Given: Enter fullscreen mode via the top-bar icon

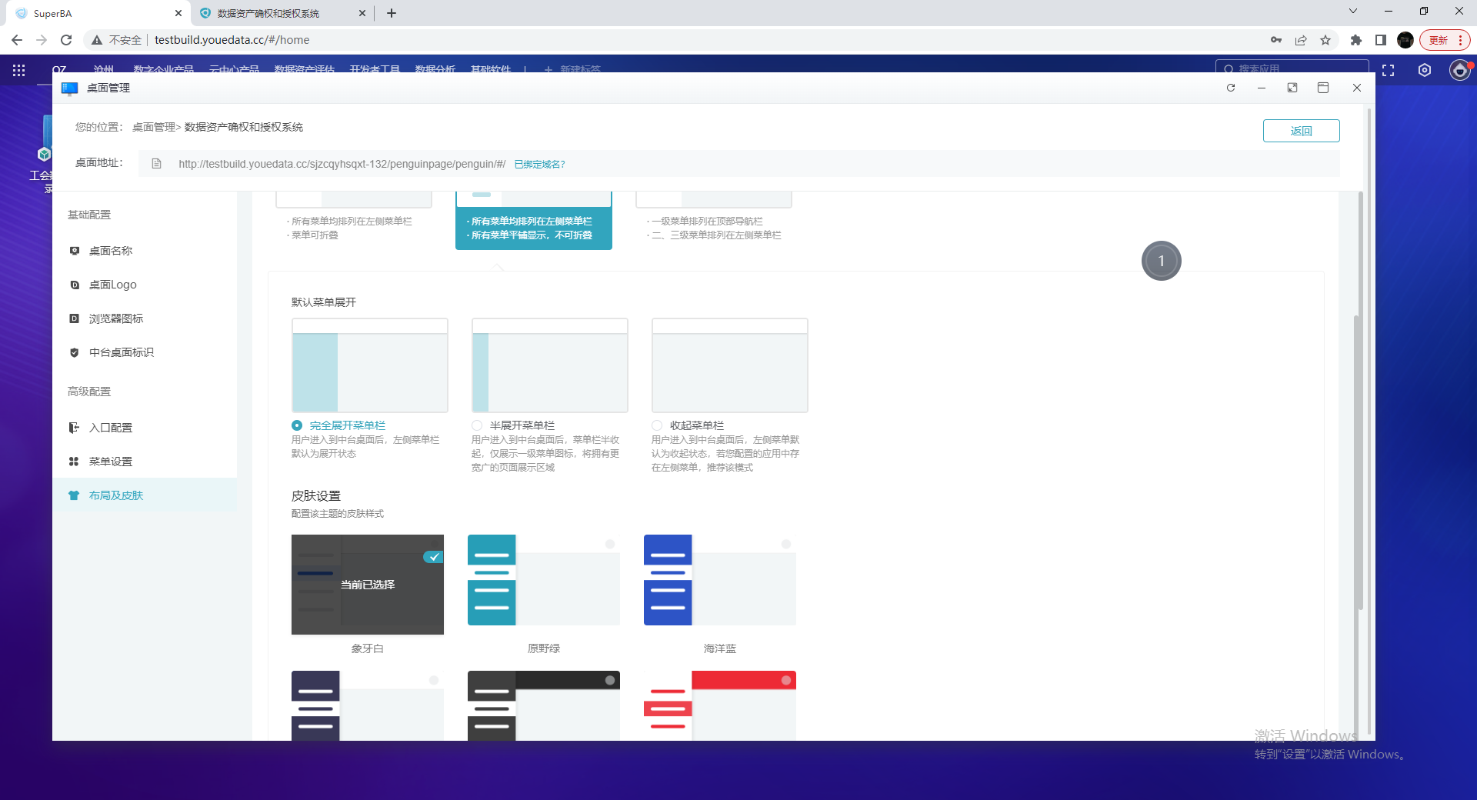Looking at the screenshot, I should [1388, 70].
